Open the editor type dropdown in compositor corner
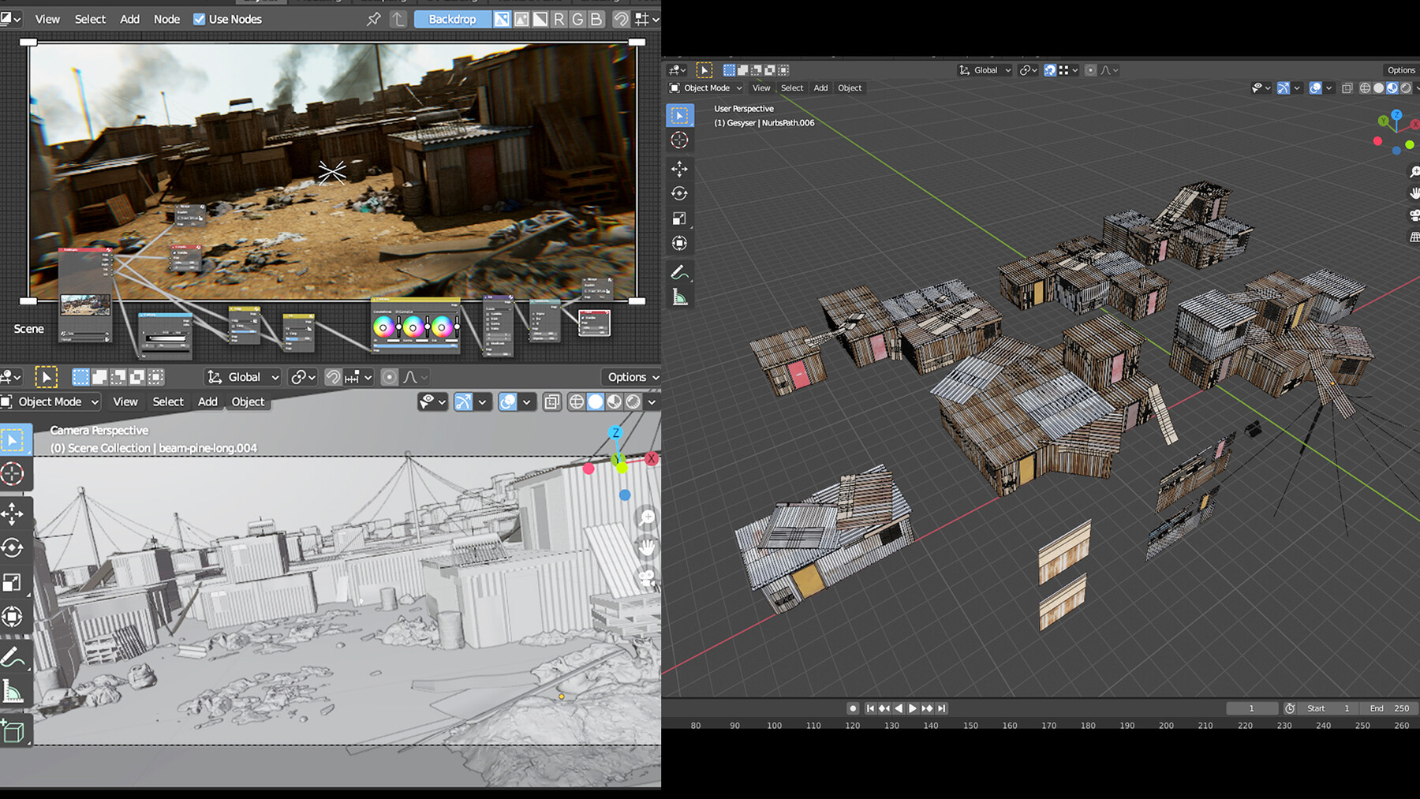This screenshot has width=1420, height=799. pos(11,19)
